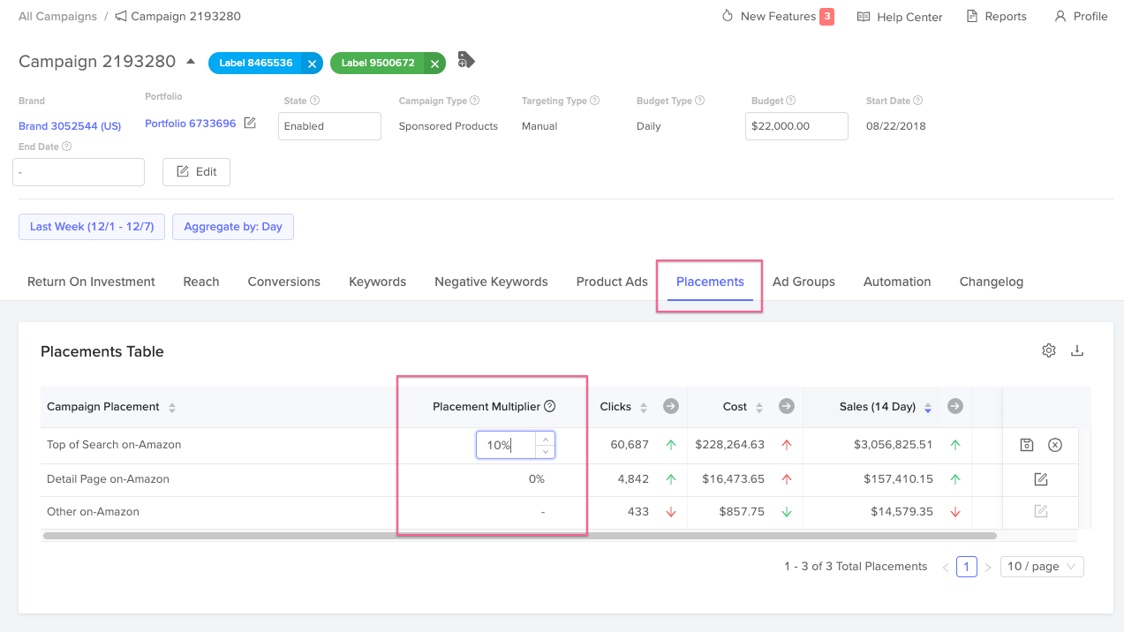
Task: Click the Edit button below End Date
Action: [196, 171]
